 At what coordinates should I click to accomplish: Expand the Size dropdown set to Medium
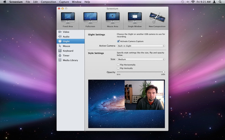coord(141,59)
